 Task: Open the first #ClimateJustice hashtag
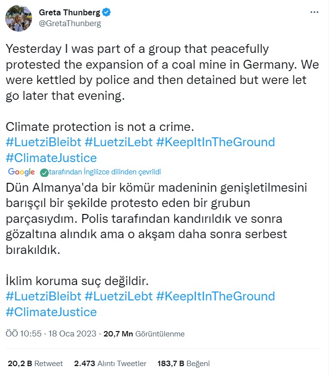51,158
